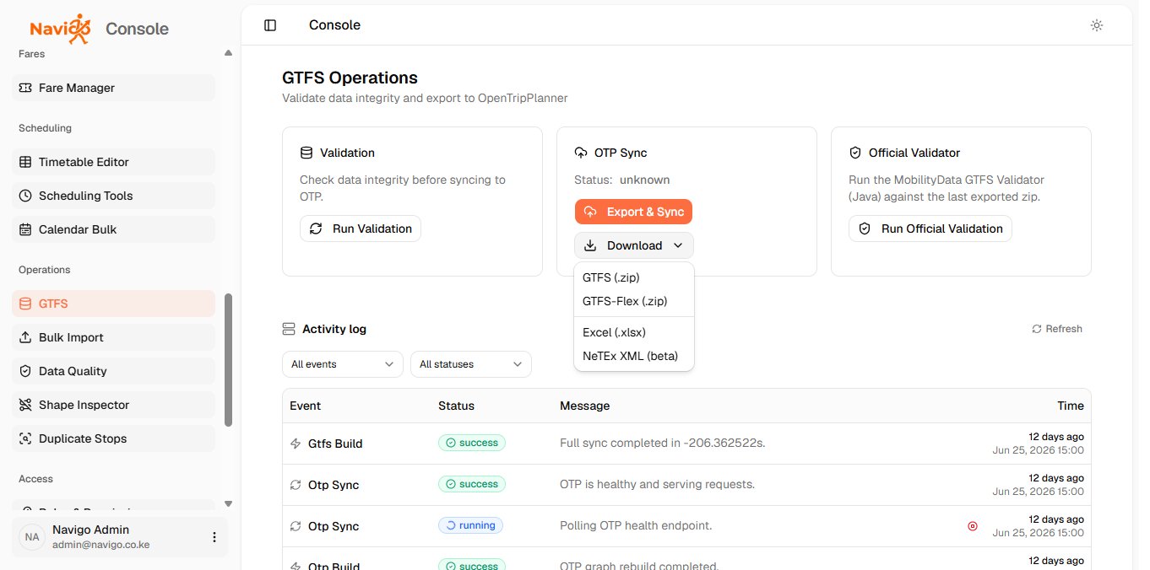Go to Scheduling Tools
The width and height of the screenshot is (1150, 570).
tap(113, 196)
